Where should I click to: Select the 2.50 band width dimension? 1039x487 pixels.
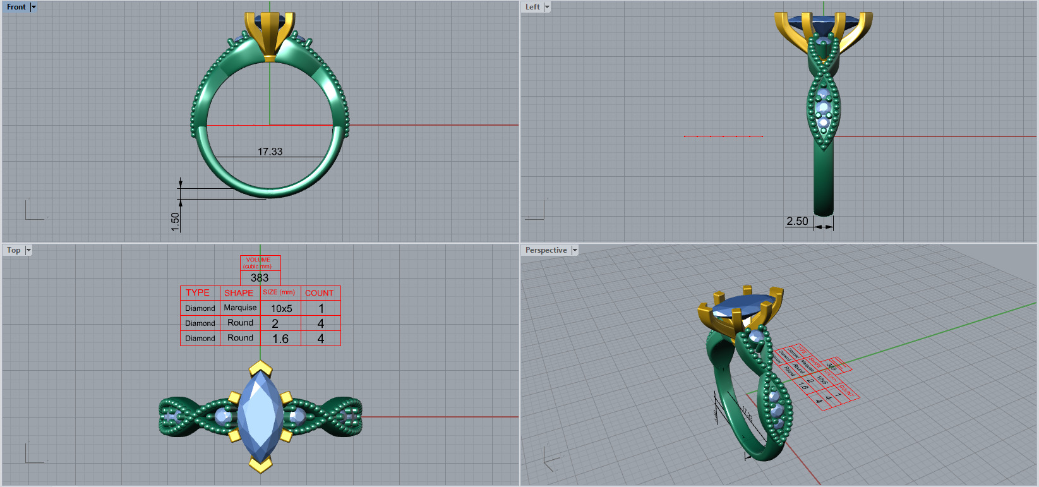[x=797, y=221]
